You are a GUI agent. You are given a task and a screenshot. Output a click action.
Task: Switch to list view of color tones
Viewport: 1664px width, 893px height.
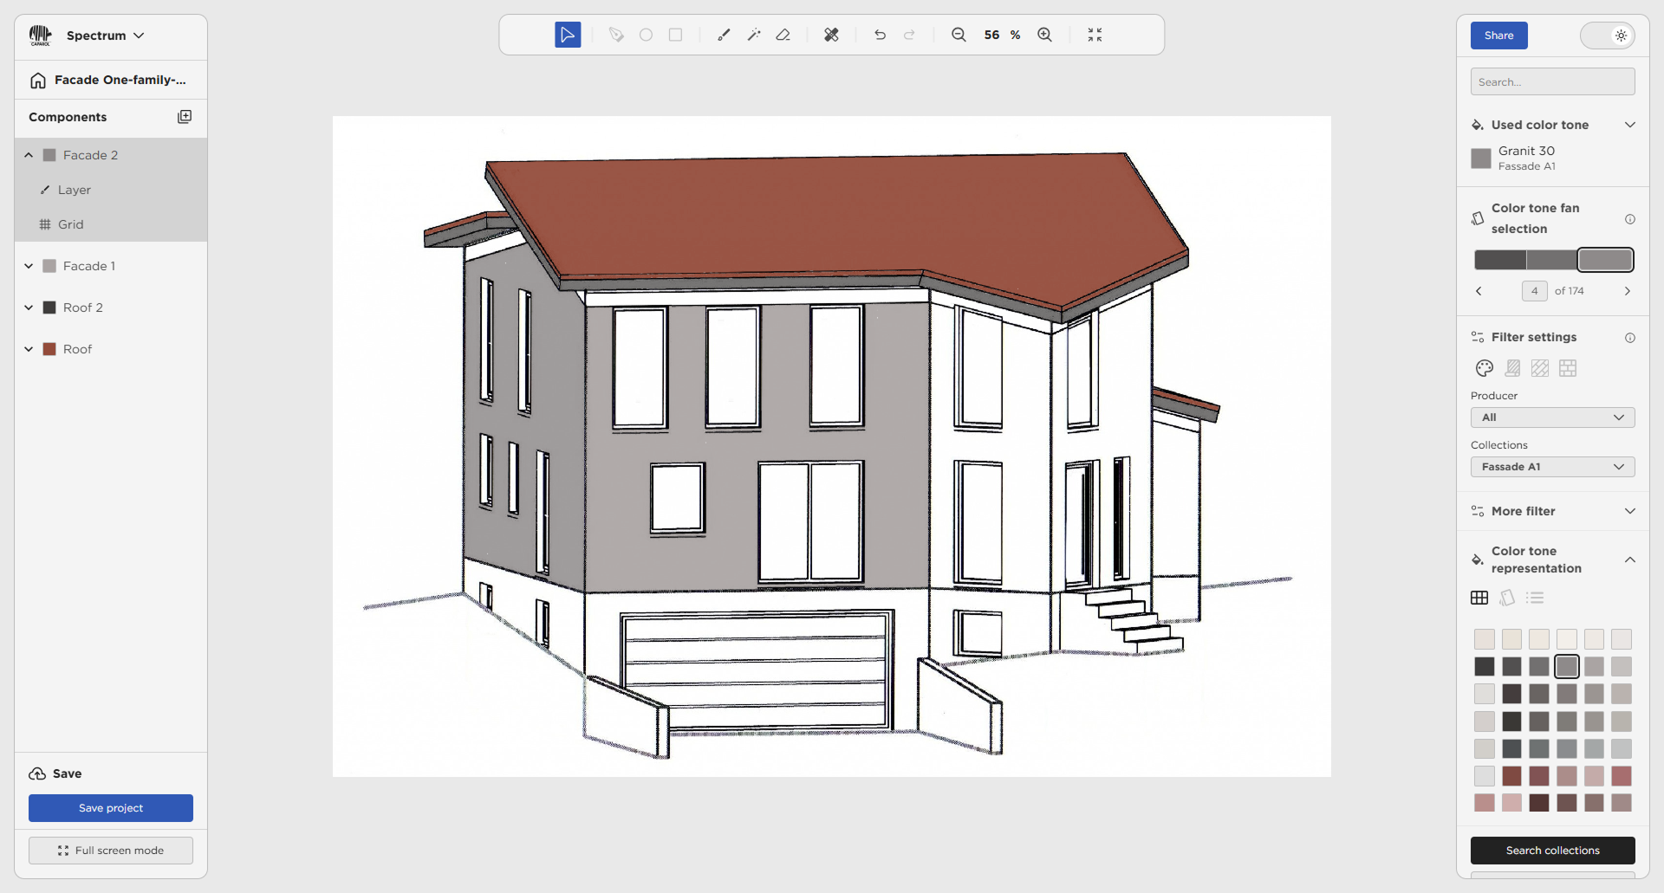click(1536, 598)
